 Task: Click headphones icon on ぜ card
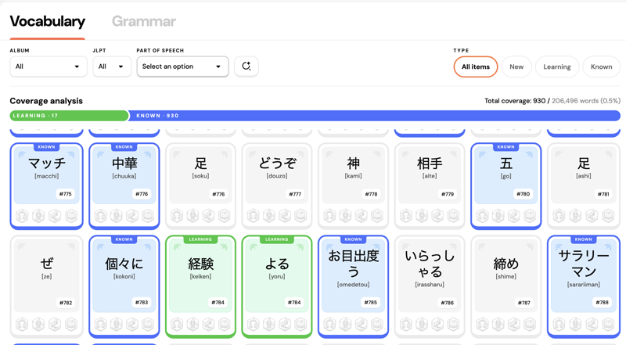click(23, 324)
